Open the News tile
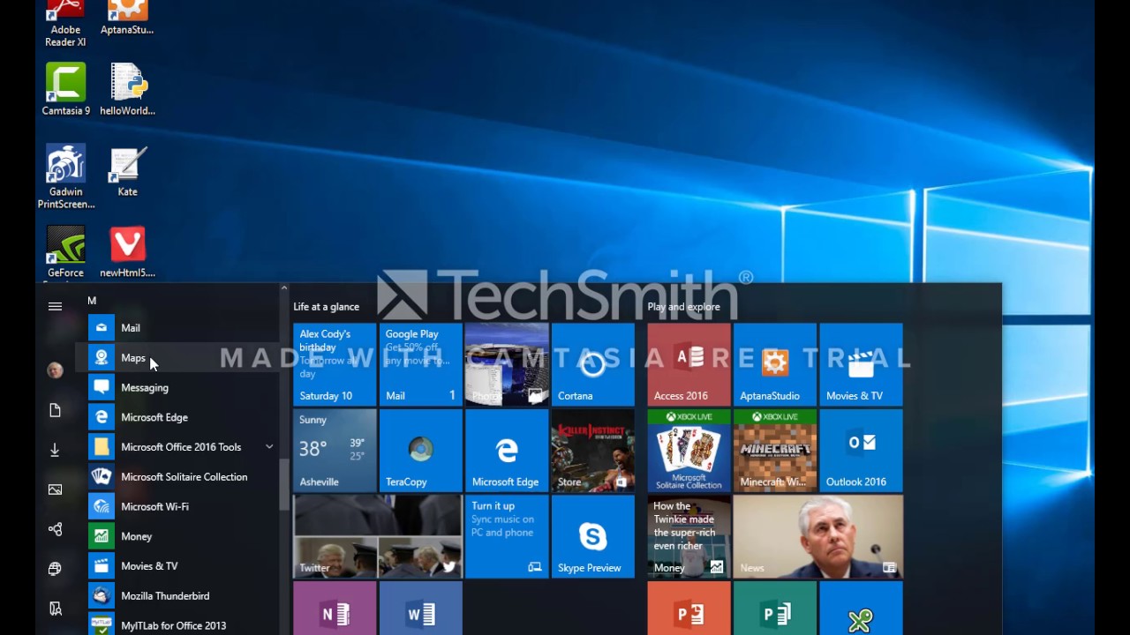Screen dimensions: 1130x635 tap(818, 536)
